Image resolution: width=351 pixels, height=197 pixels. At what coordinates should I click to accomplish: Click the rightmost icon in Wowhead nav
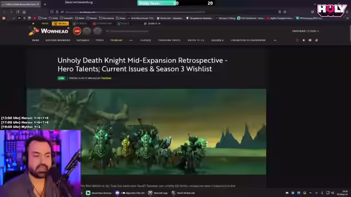316,40
